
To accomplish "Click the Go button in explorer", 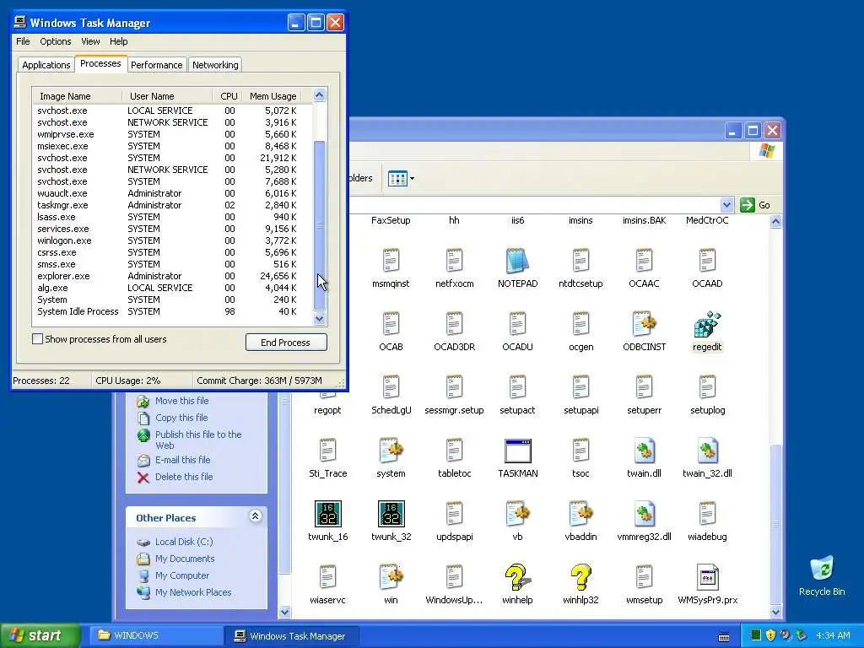I will 755,205.
